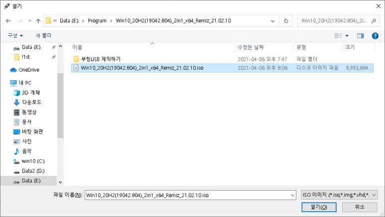
Task: Open the filename history dropdown arrow
Action: [292, 195]
